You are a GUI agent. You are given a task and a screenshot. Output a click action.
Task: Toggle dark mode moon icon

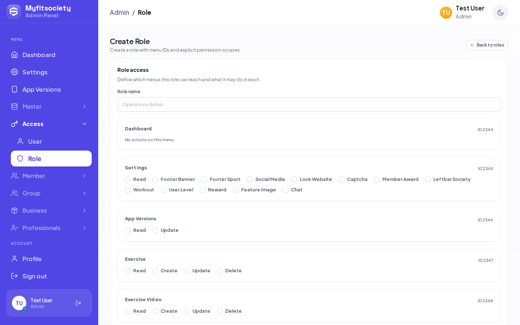click(x=500, y=13)
